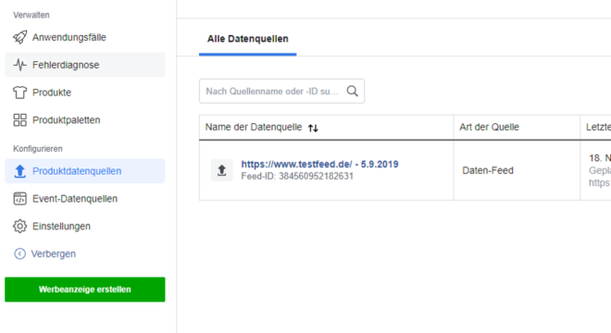Click the code window icon for Event-Datenquellen
The image size is (611, 333).
(x=19, y=199)
